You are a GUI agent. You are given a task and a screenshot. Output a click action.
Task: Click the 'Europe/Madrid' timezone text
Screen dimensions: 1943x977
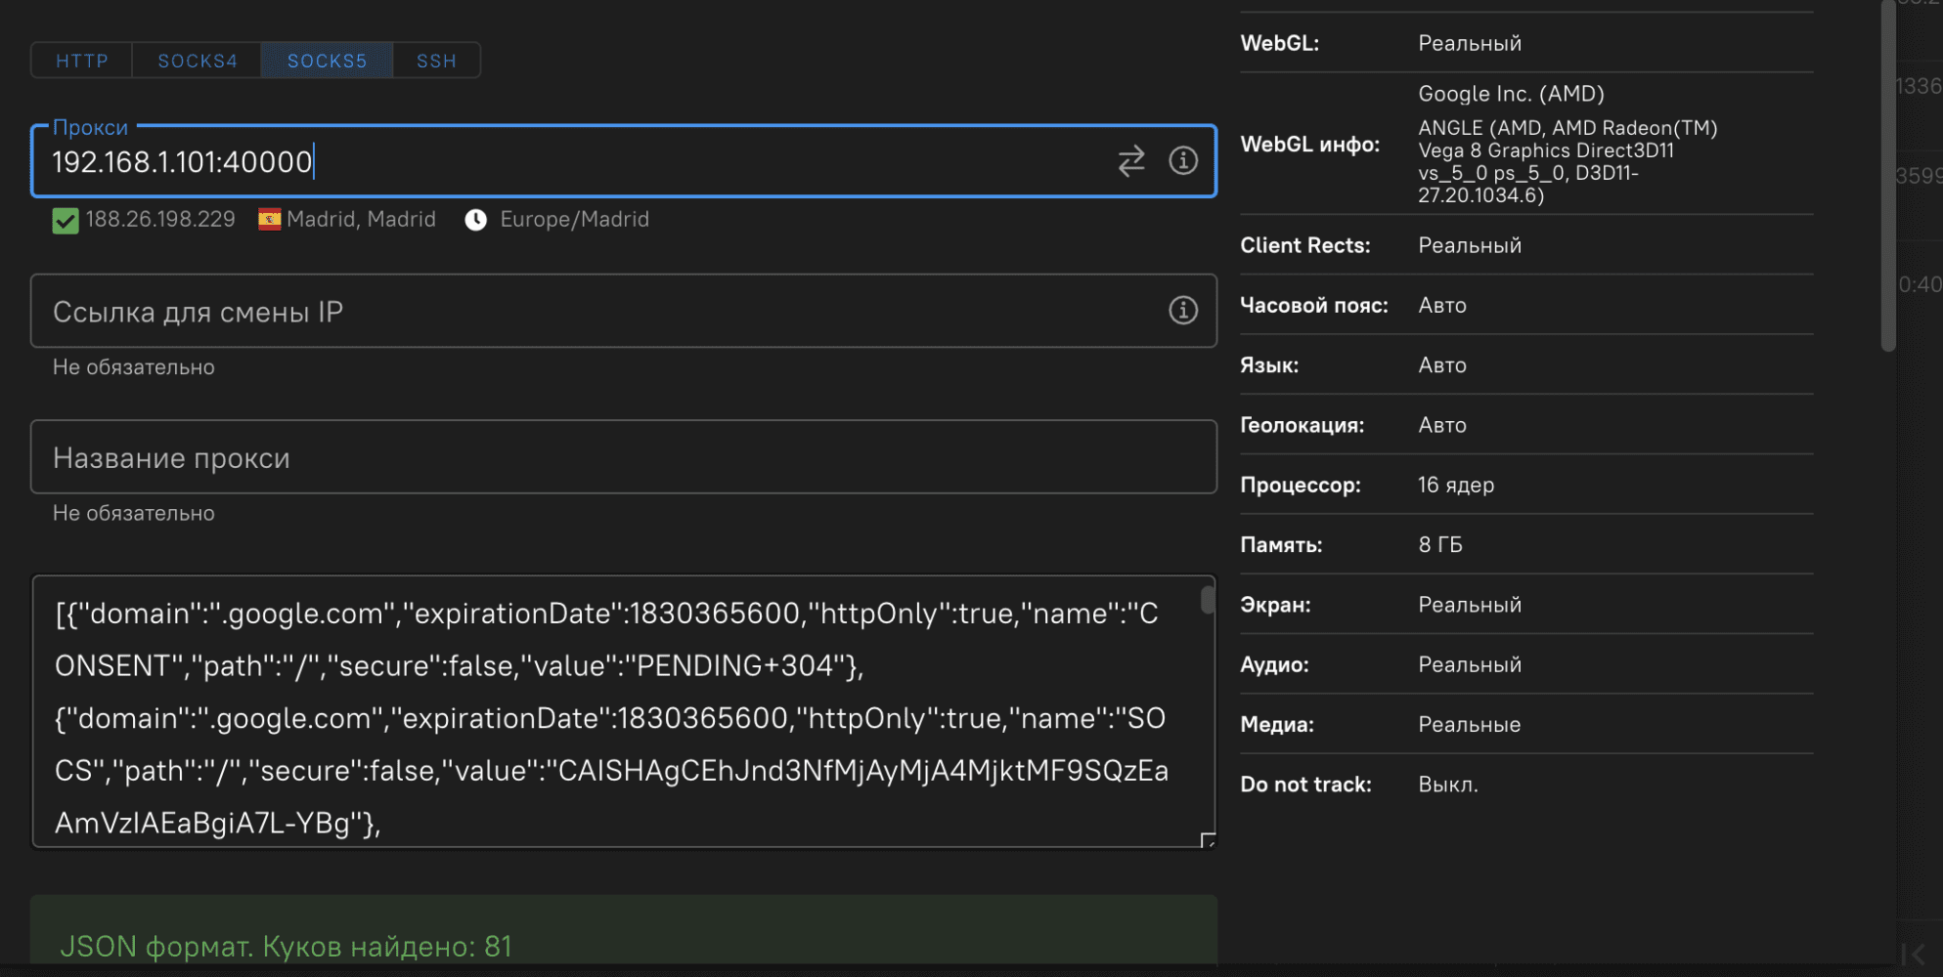click(x=574, y=219)
